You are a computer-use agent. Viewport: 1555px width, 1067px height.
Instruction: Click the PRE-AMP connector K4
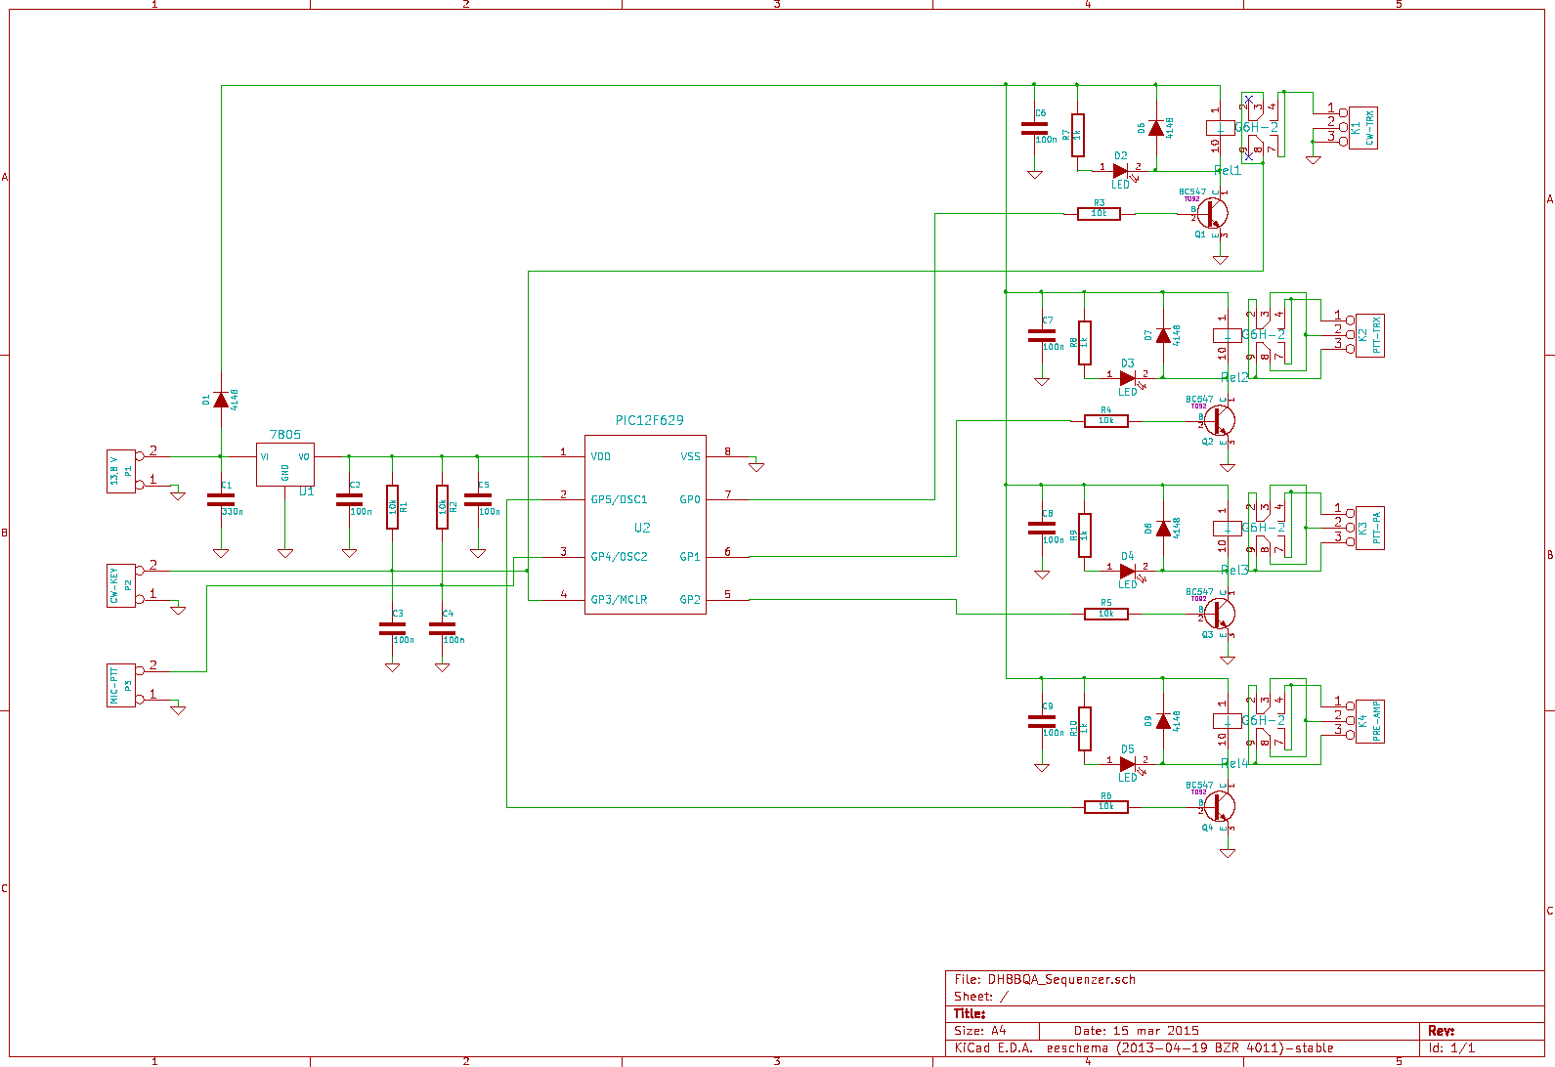tap(1365, 721)
